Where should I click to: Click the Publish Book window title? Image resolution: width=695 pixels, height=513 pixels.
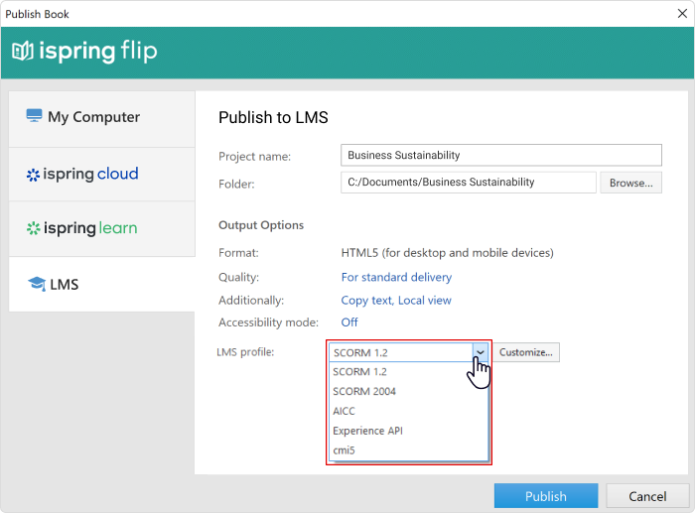(x=38, y=14)
